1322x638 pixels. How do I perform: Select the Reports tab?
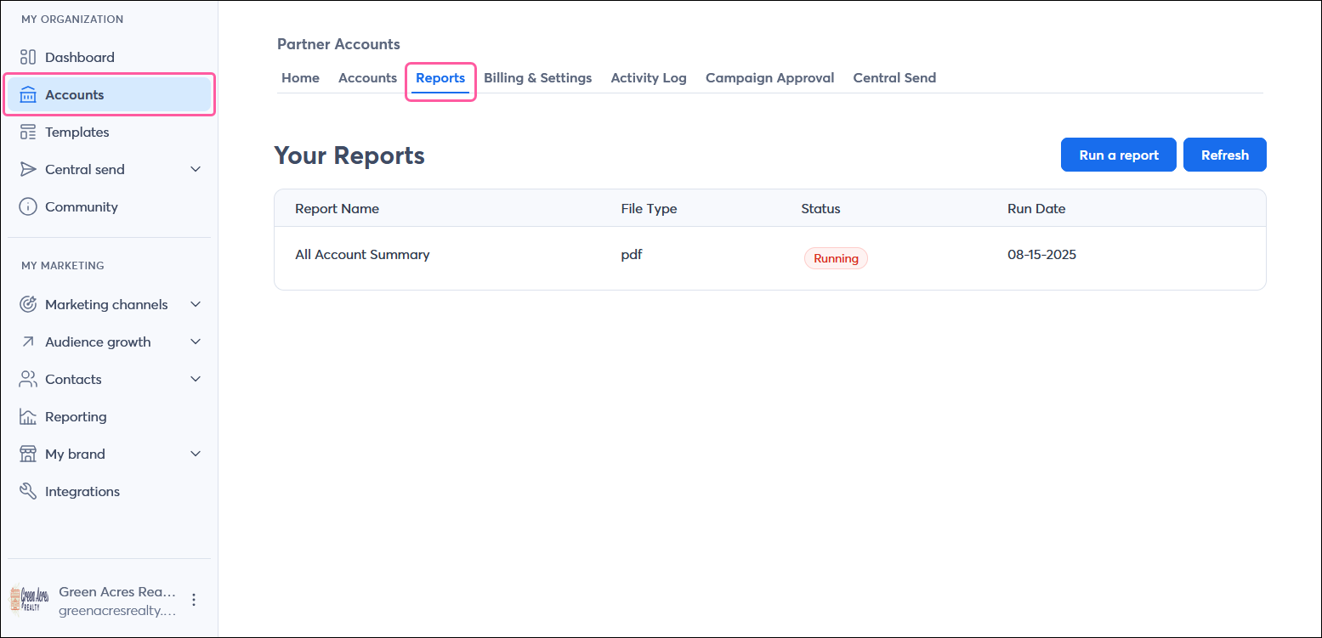(x=440, y=78)
